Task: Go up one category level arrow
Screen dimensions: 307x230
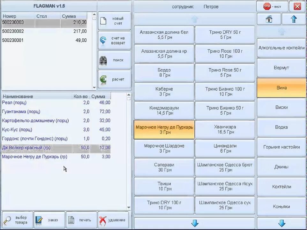Action: coord(294,19)
